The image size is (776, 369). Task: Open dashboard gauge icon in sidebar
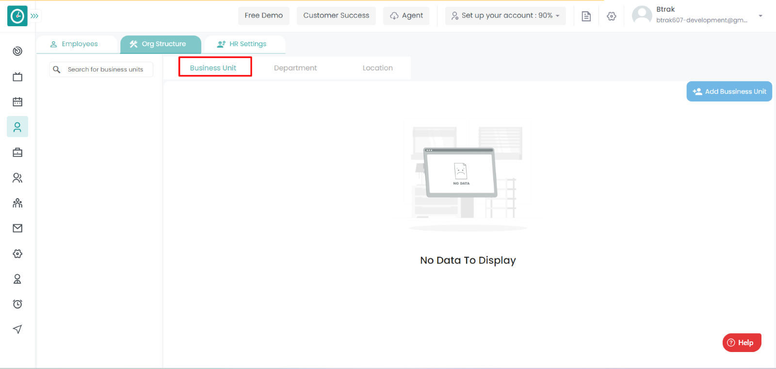tap(17, 51)
